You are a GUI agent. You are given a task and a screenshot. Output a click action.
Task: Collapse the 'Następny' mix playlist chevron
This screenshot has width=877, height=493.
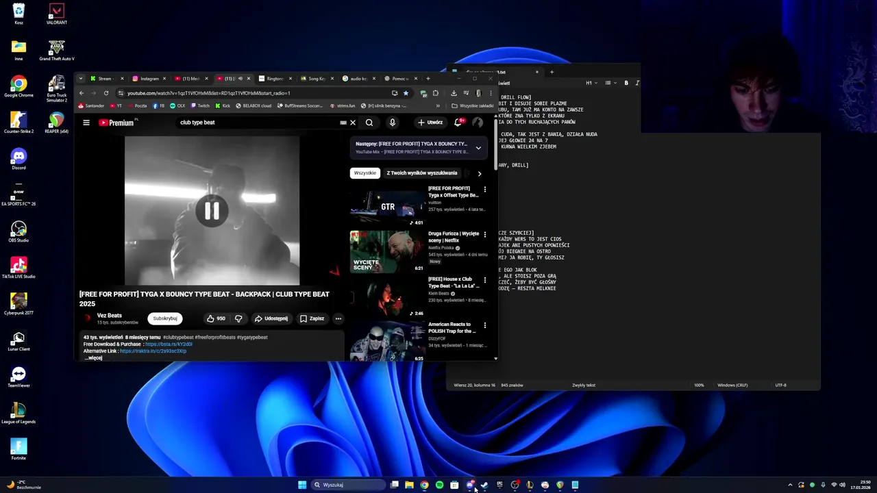point(478,148)
